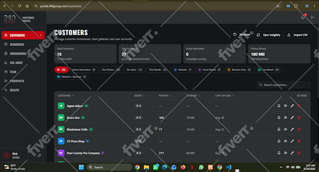Screen dimensions: 319x172
Task: Click delete trash icon for Bears Den
Action: [299, 118]
